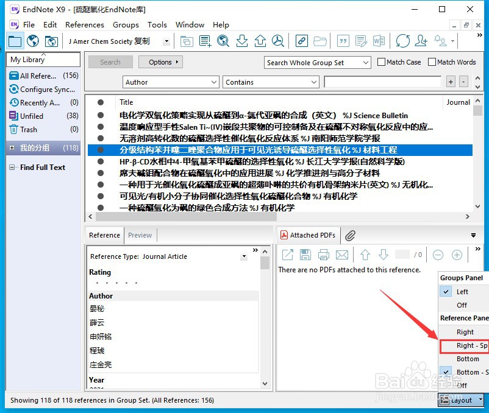Viewport: 489px width, 413px height.
Task: Click Import download arrow icon
Action: (x=241, y=41)
